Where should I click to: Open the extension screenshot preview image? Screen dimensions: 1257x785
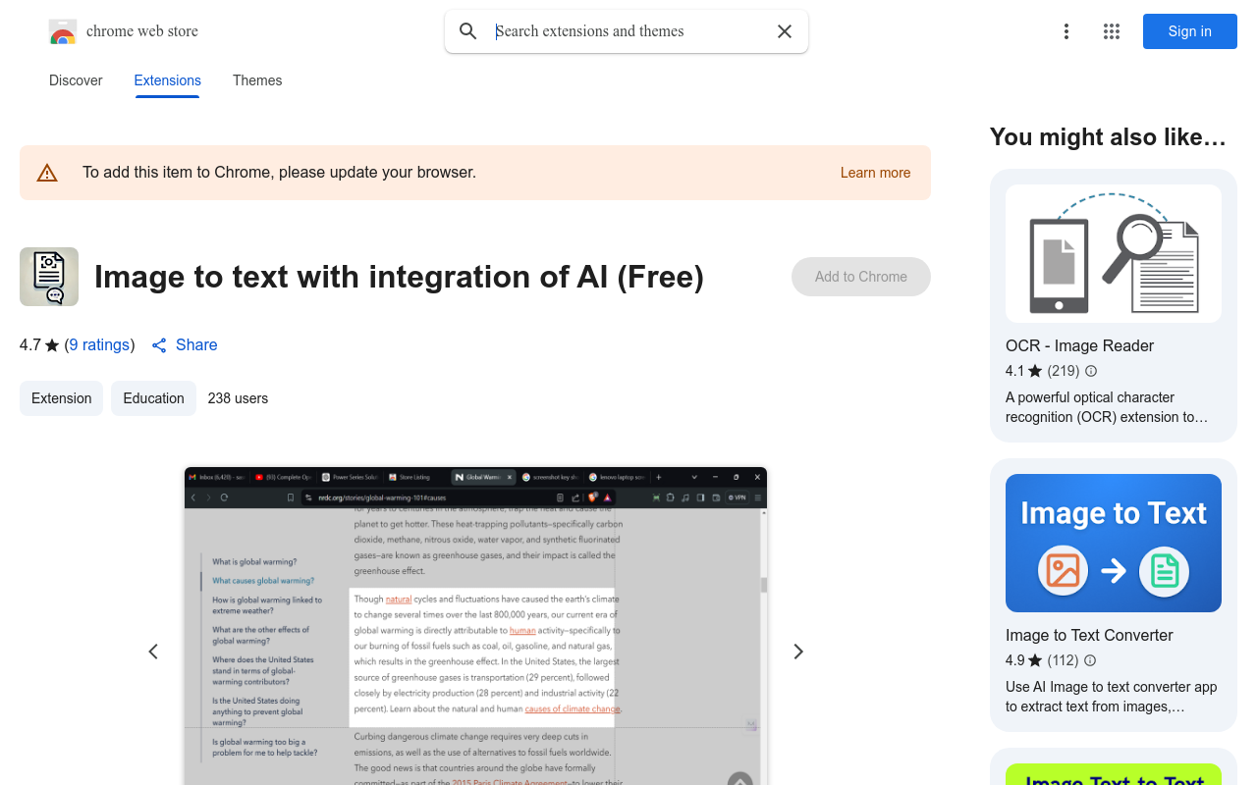[x=475, y=626]
